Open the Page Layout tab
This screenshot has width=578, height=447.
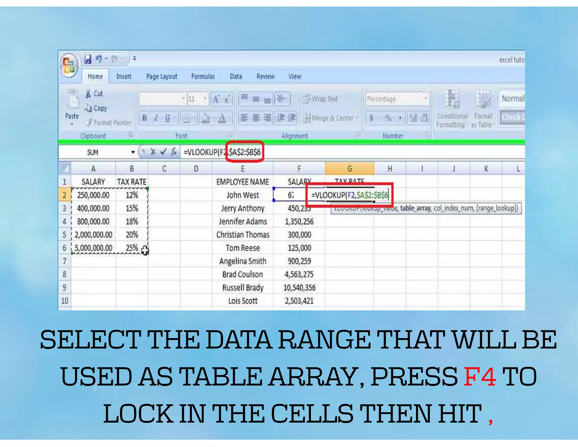[161, 77]
